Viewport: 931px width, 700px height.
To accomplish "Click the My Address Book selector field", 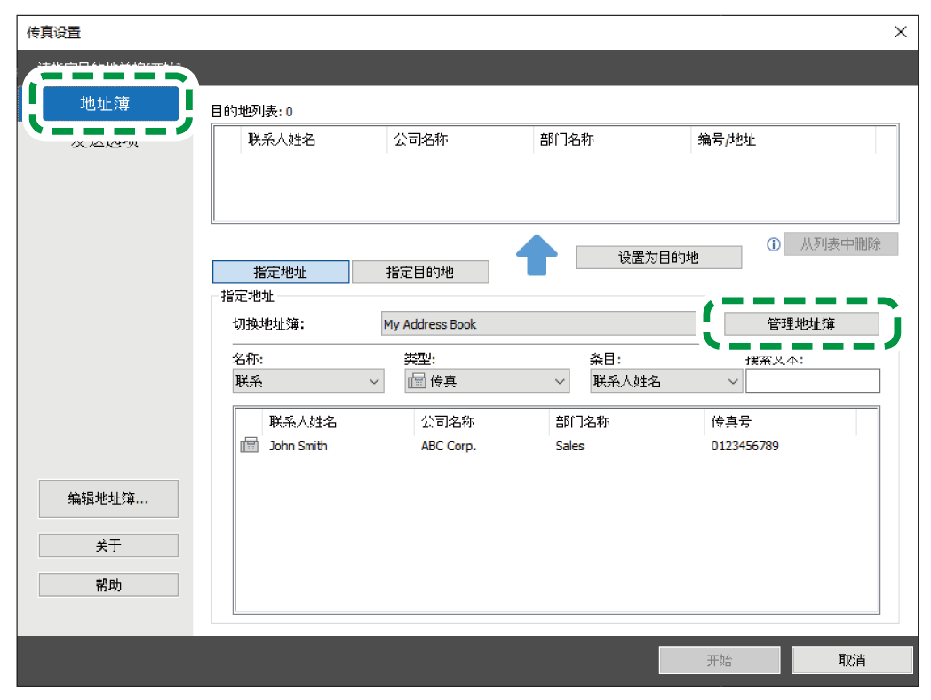I will (x=538, y=324).
